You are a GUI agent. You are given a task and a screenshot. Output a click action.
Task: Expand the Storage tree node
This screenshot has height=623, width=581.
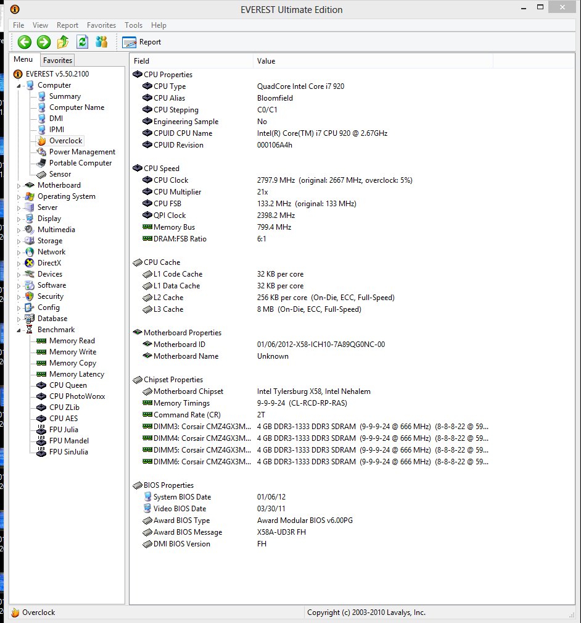pyautogui.click(x=19, y=241)
